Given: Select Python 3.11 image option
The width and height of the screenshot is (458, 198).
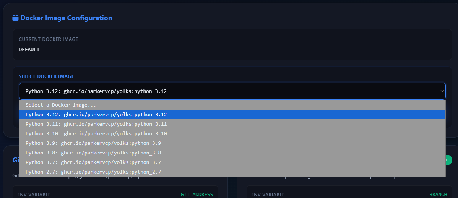Looking at the screenshot, I should point(232,124).
